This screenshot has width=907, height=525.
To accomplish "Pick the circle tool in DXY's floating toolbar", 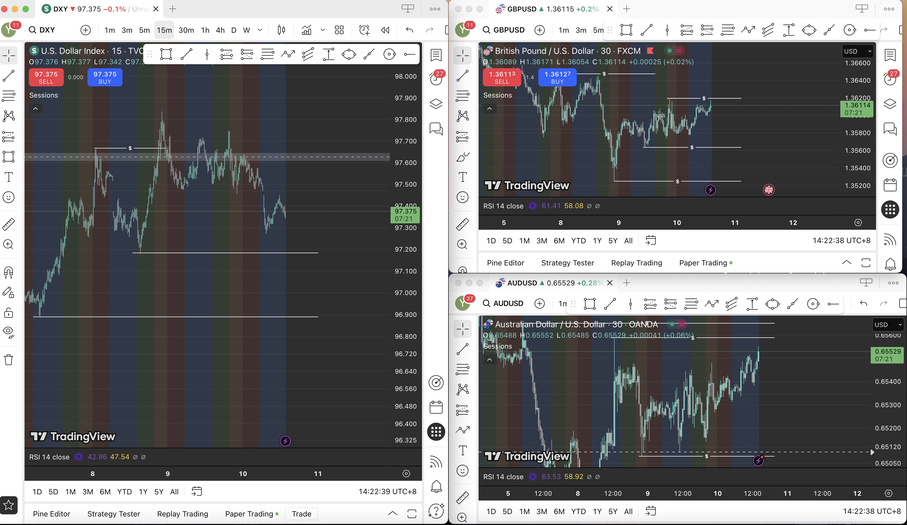I will [389, 54].
